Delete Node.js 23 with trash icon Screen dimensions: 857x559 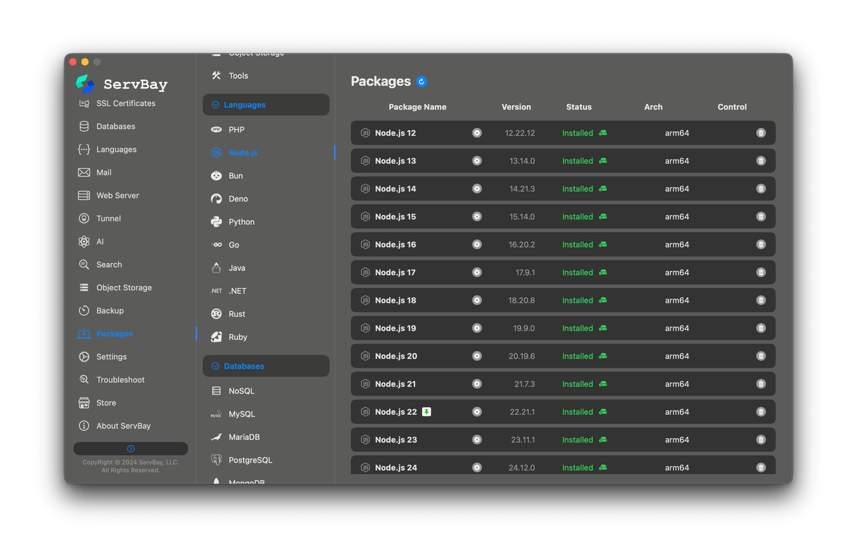tap(761, 440)
